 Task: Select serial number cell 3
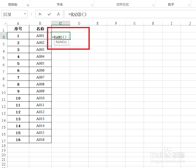[x=18, y=50]
